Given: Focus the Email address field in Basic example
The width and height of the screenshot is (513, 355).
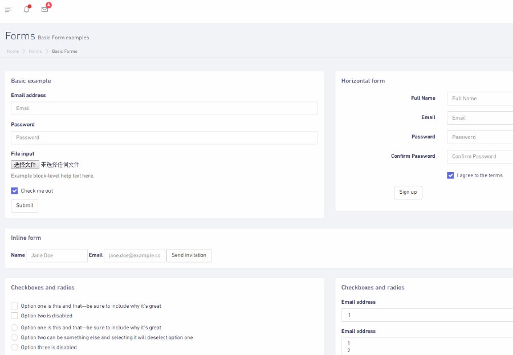Looking at the screenshot, I should (x=164, y=108).
